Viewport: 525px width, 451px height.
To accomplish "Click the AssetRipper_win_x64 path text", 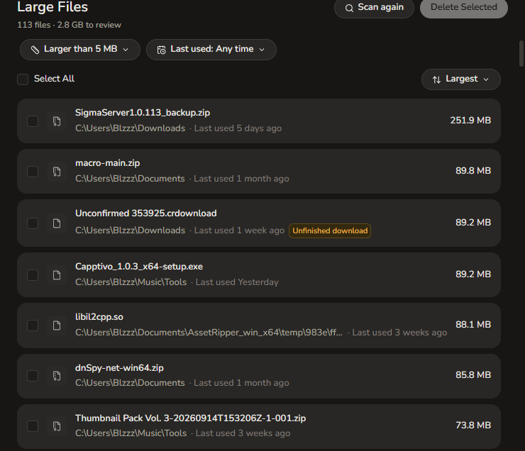I will 209,333.
